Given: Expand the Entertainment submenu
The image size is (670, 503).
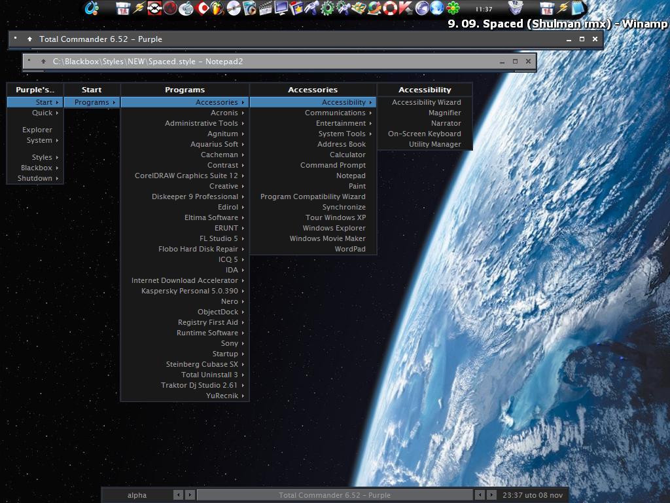Looking at the screenshot, I should (x=313, y=123).
